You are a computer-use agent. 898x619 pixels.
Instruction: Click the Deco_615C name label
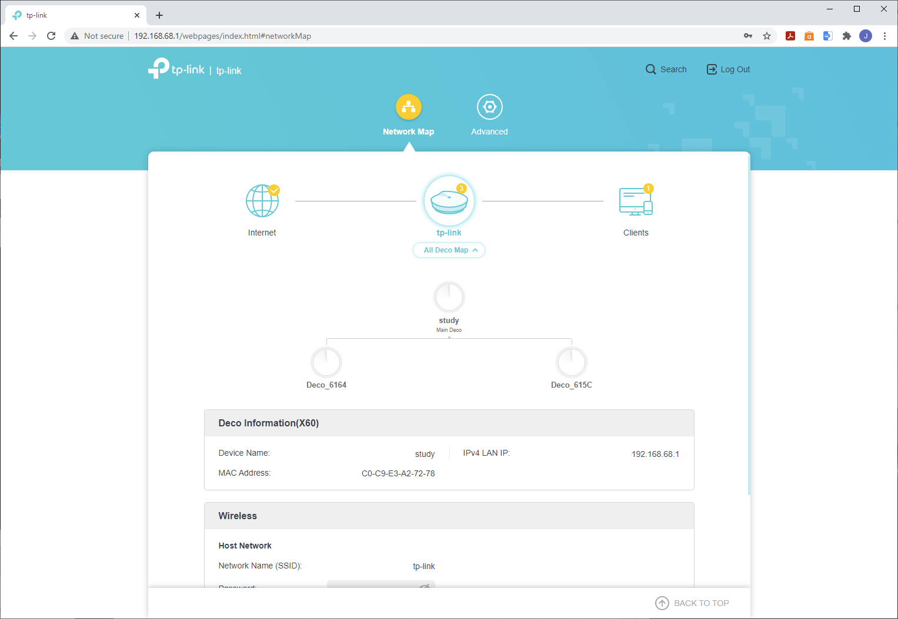pos(572,385)
